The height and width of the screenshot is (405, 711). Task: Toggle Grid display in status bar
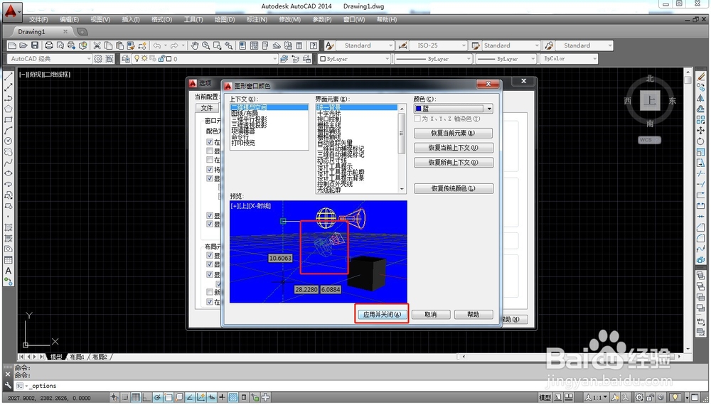tap(136, 398)
